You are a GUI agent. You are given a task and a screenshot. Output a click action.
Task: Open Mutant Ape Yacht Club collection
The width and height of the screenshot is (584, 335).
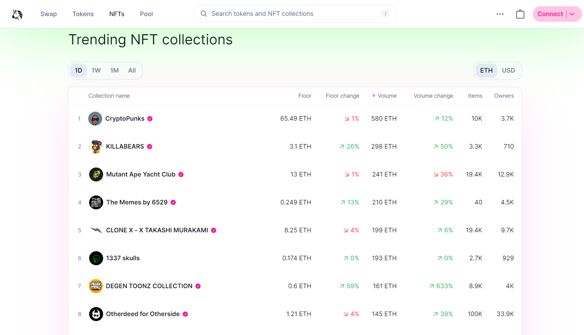pyautogui.click(x=141, y=174)
